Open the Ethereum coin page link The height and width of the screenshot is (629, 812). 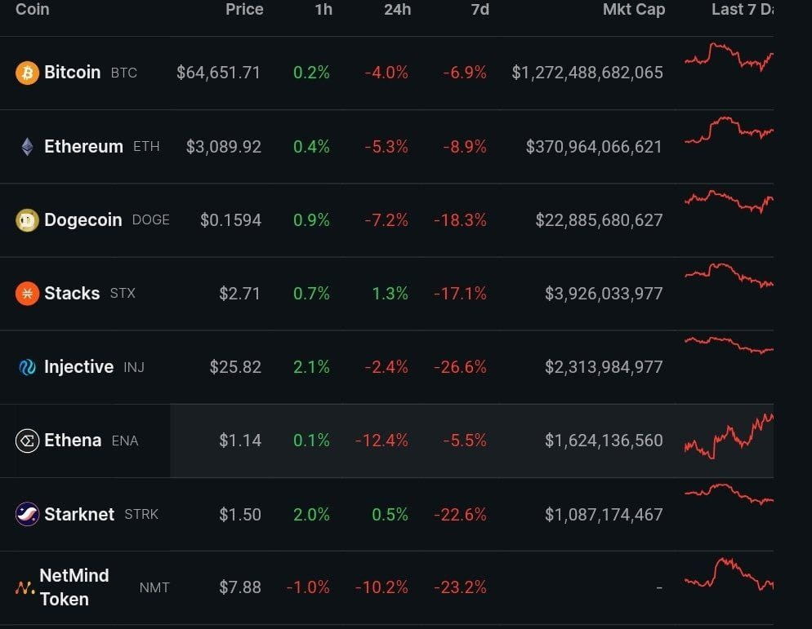click(x=83, y=146)
